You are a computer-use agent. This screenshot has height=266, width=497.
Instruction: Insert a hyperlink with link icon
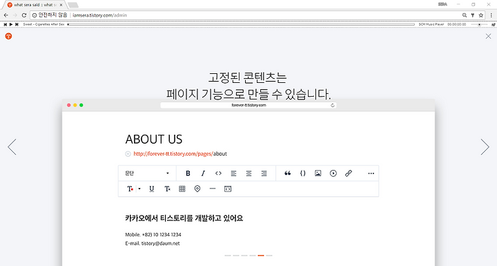coord(349,173)
